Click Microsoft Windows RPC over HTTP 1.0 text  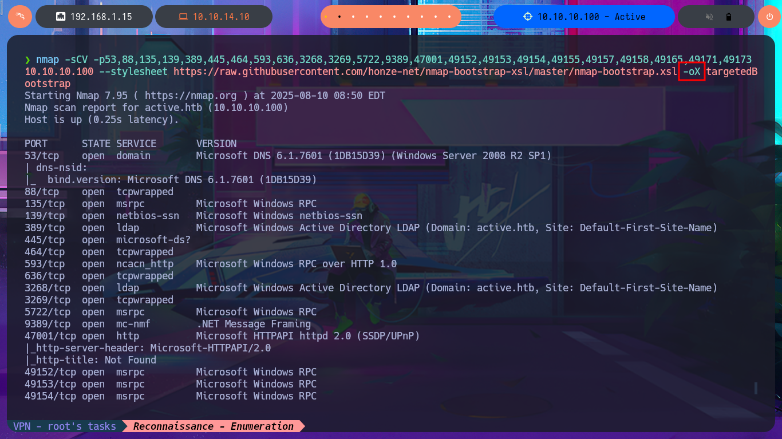coord(297,264)
